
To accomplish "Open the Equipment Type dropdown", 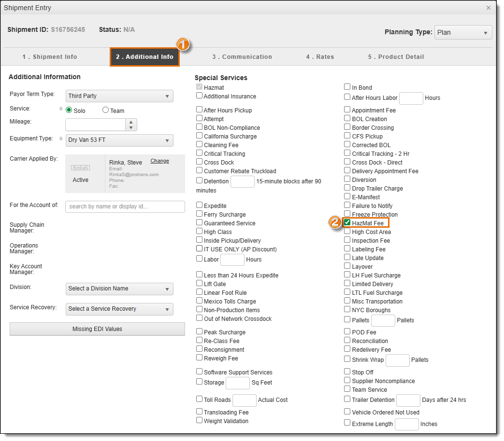I will [x=119, y=140].
